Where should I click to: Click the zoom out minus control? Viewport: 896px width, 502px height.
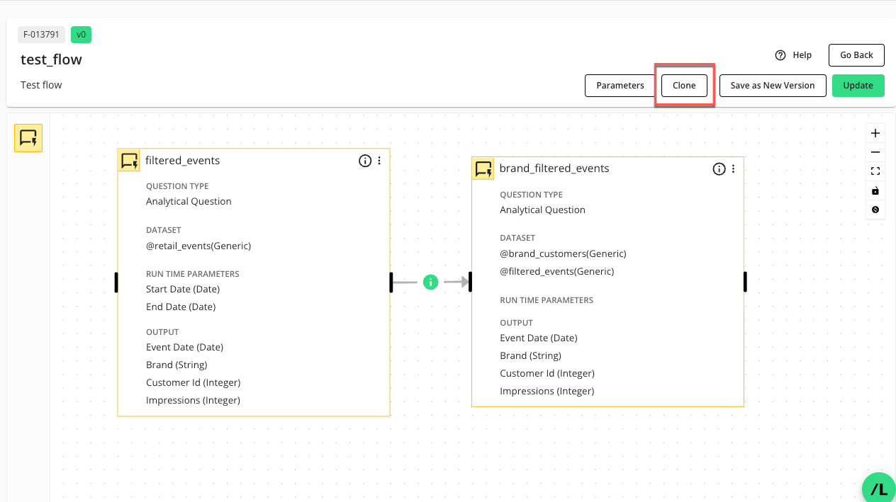click(x=875, y=152)
